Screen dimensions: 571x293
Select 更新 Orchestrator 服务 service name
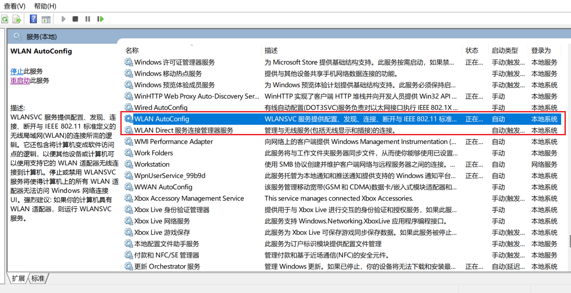click(168, 266)
